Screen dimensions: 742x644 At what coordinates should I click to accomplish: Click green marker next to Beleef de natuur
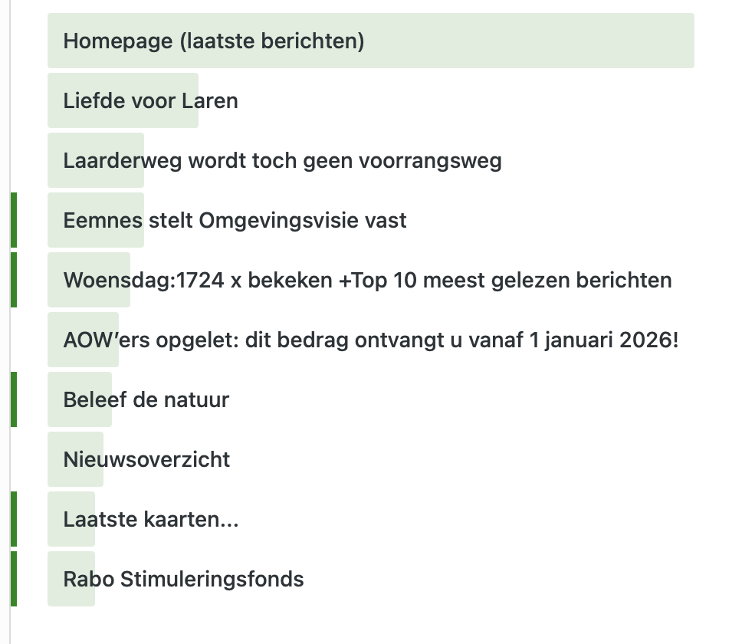pyautogui.click(x=14, y=399)
